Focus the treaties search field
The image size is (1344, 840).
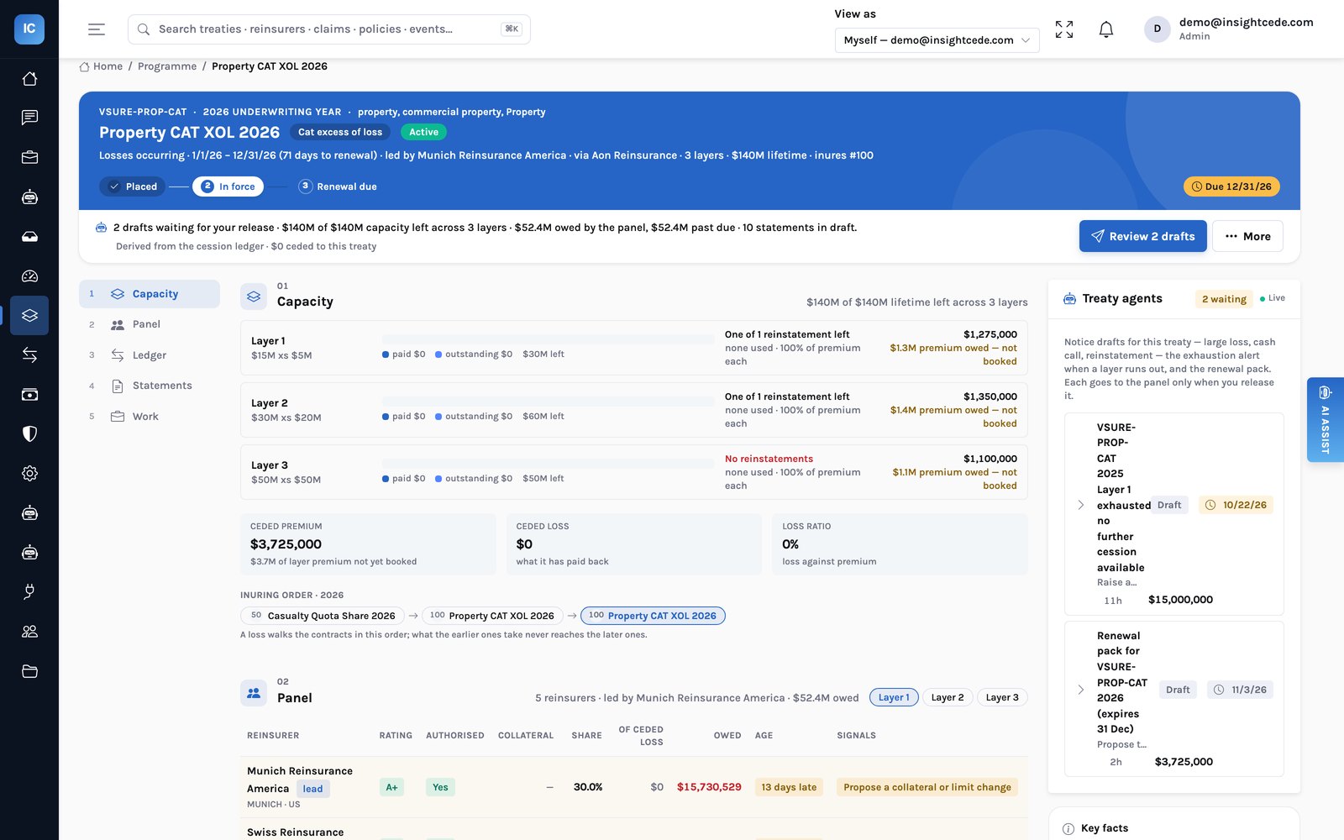pos(329,29)
